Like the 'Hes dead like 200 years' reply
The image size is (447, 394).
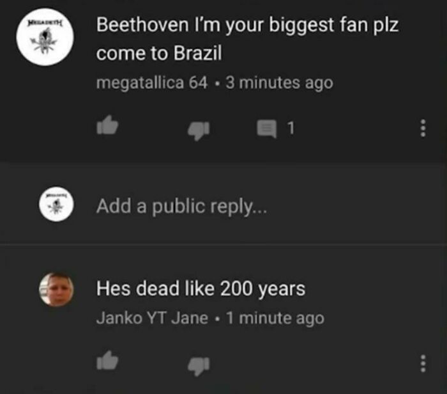107,360
